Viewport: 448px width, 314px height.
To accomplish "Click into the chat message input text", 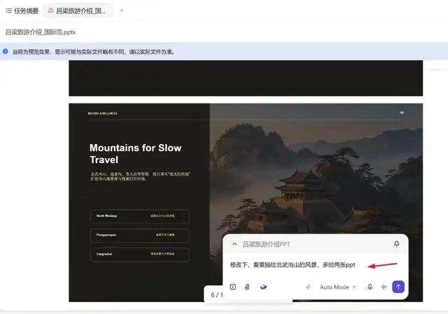I will click(293, 265).
